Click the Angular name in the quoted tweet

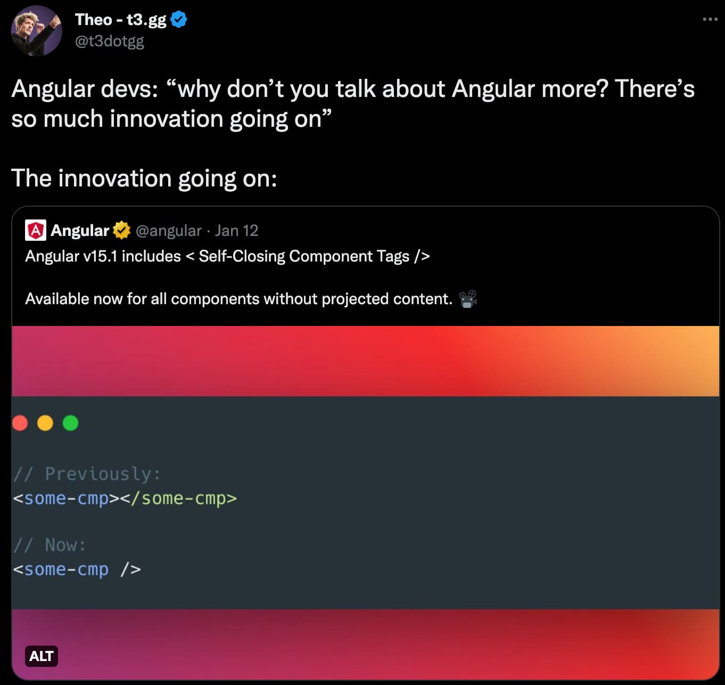80,231
